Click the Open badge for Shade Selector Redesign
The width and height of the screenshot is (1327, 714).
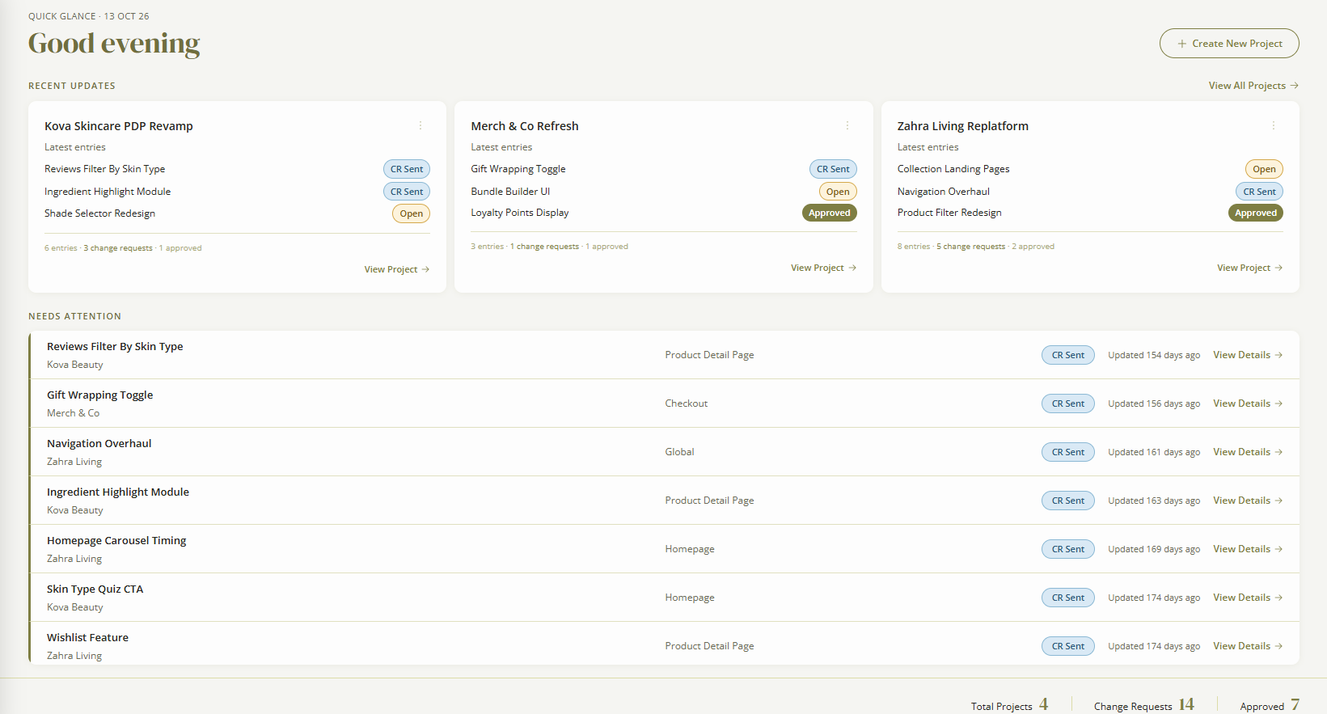coord(411,213)
